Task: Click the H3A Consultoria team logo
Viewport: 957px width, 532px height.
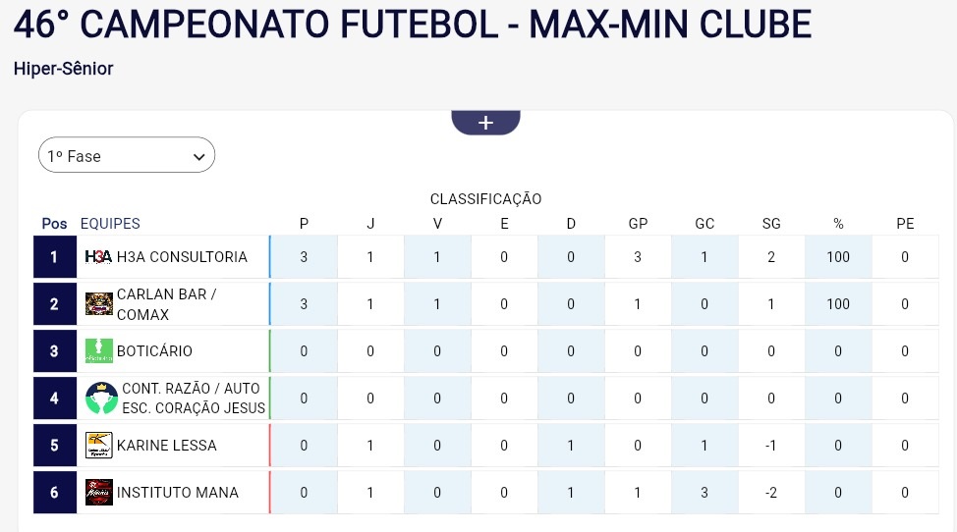Action: 98,257
